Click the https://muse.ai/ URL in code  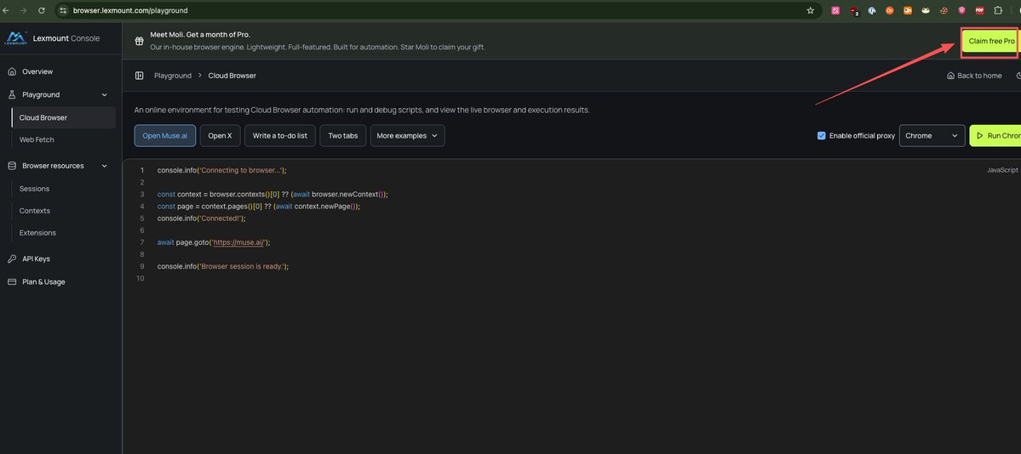(238, 242)
